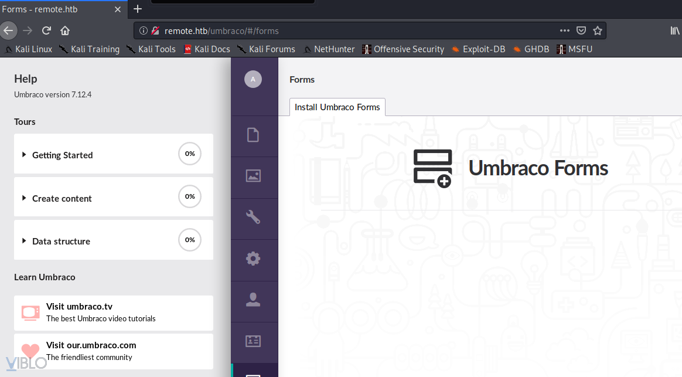
Task: Click the Tours heading
Action: click(x=25, y=122)
